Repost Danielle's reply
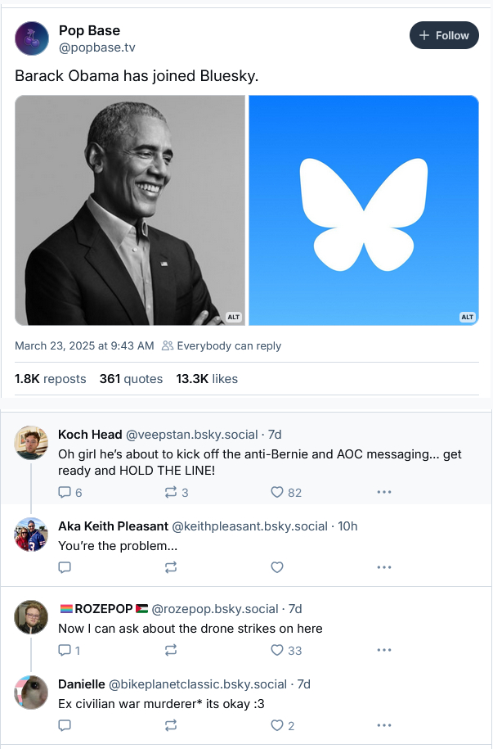493x749 pixels. (171, 724)
